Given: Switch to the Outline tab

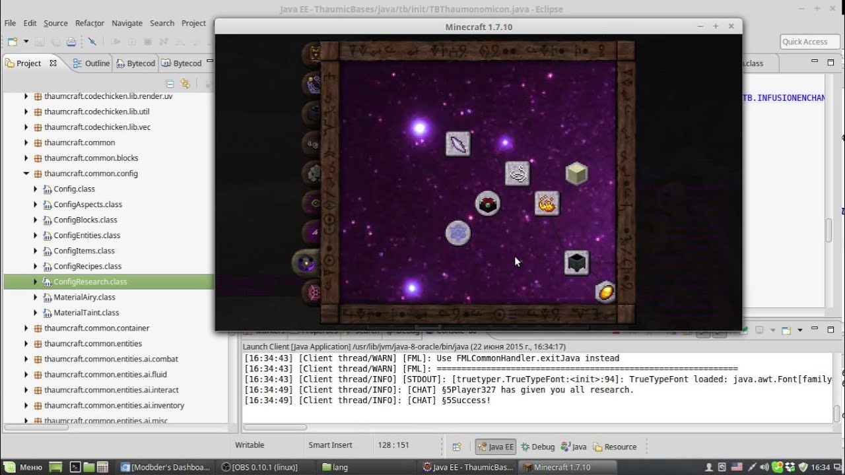Looking at the screenshot, I should pos(91,63).
